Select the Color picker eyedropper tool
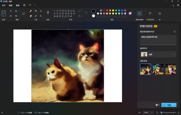181x115 pixels. tap(36, 16)
